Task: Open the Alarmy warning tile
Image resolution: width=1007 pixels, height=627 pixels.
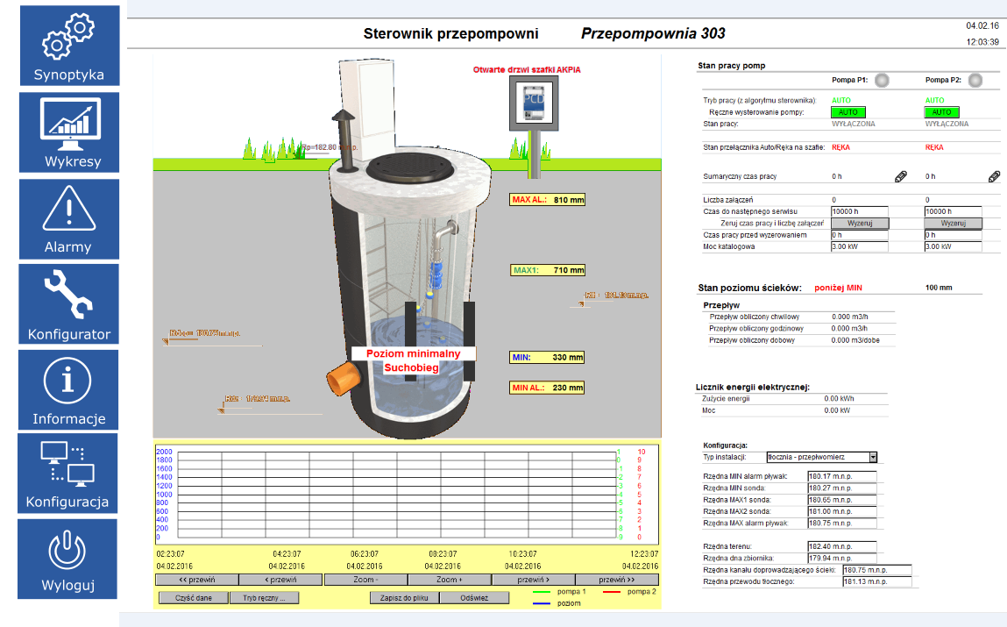Action: point(69,219)
